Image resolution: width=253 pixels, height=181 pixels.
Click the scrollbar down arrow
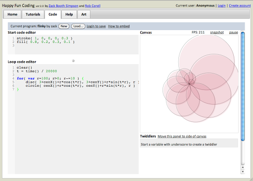(243, 172)
